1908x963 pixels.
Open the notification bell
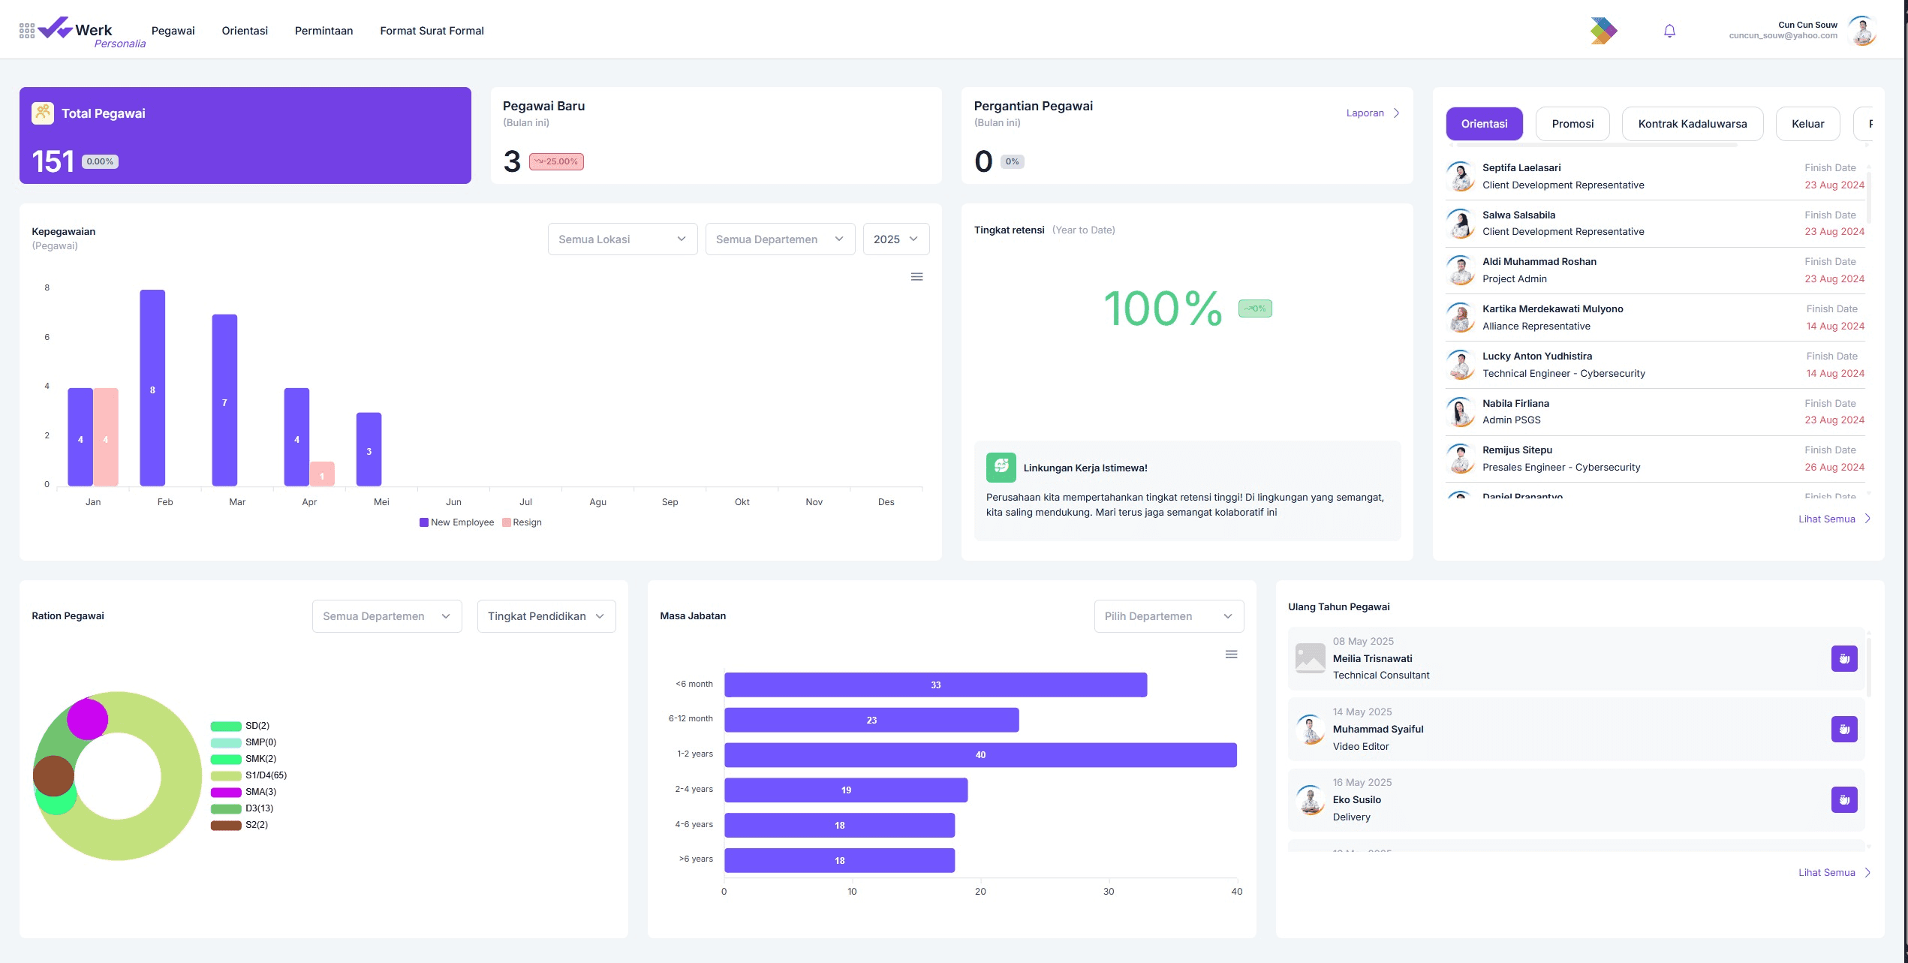coord(1669,31)
